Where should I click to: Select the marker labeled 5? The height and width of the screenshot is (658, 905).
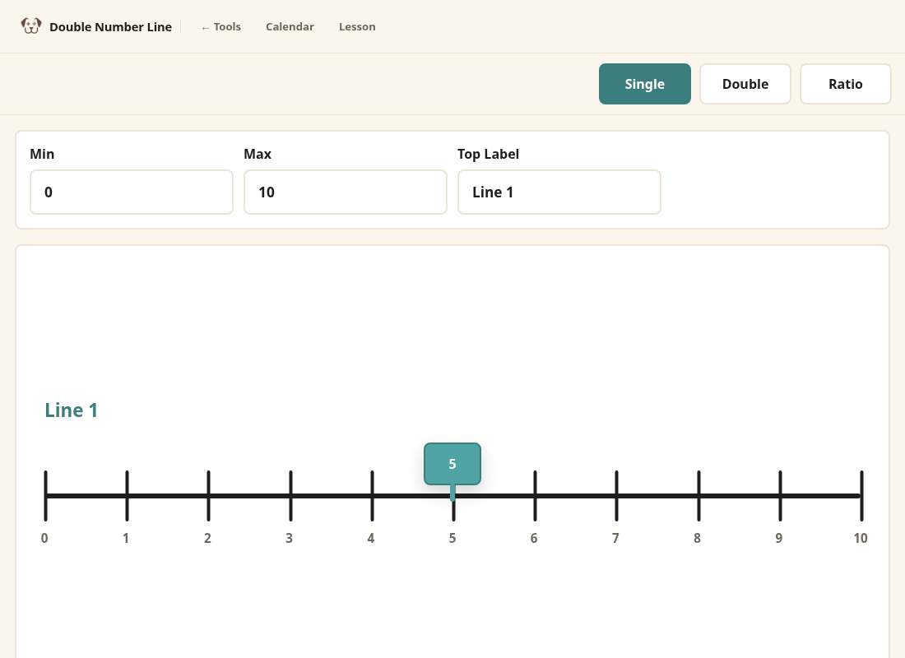pyautogui.click(x=452, y=464)
